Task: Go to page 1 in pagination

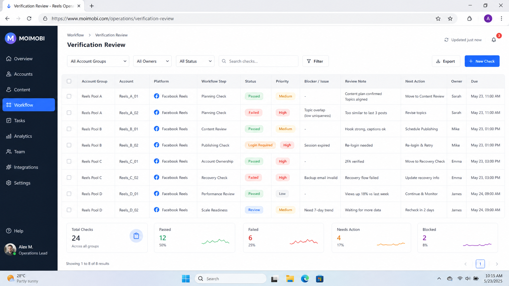Action: [x=480, y=264]
